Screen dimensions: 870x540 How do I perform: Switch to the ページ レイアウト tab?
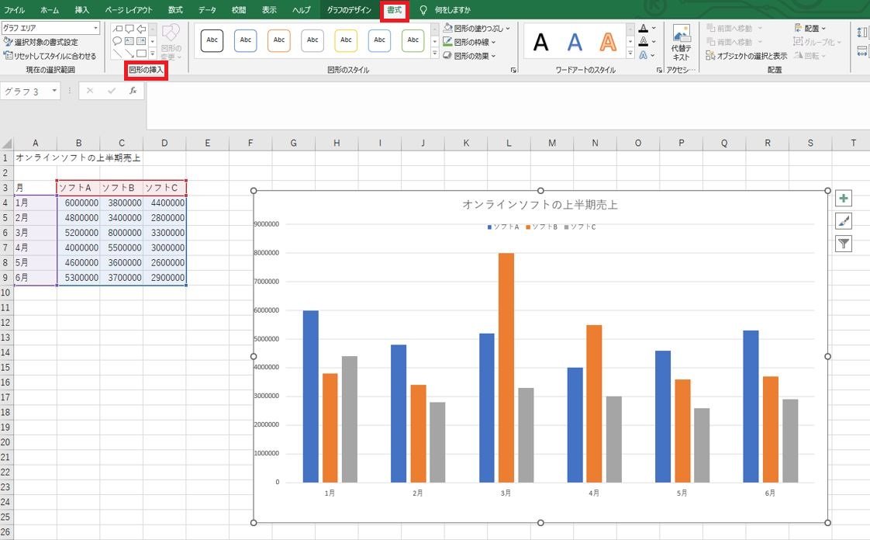129,10
